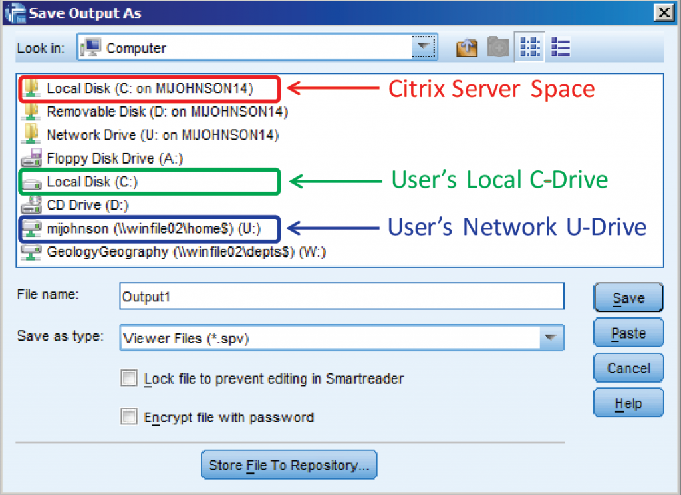This screenshot has height=495, width=681.
Task: Click the Floppy Disk Drive (A:) icon
Action: point(31,158)
